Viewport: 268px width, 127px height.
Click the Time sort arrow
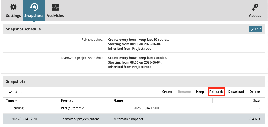point(16,100)
